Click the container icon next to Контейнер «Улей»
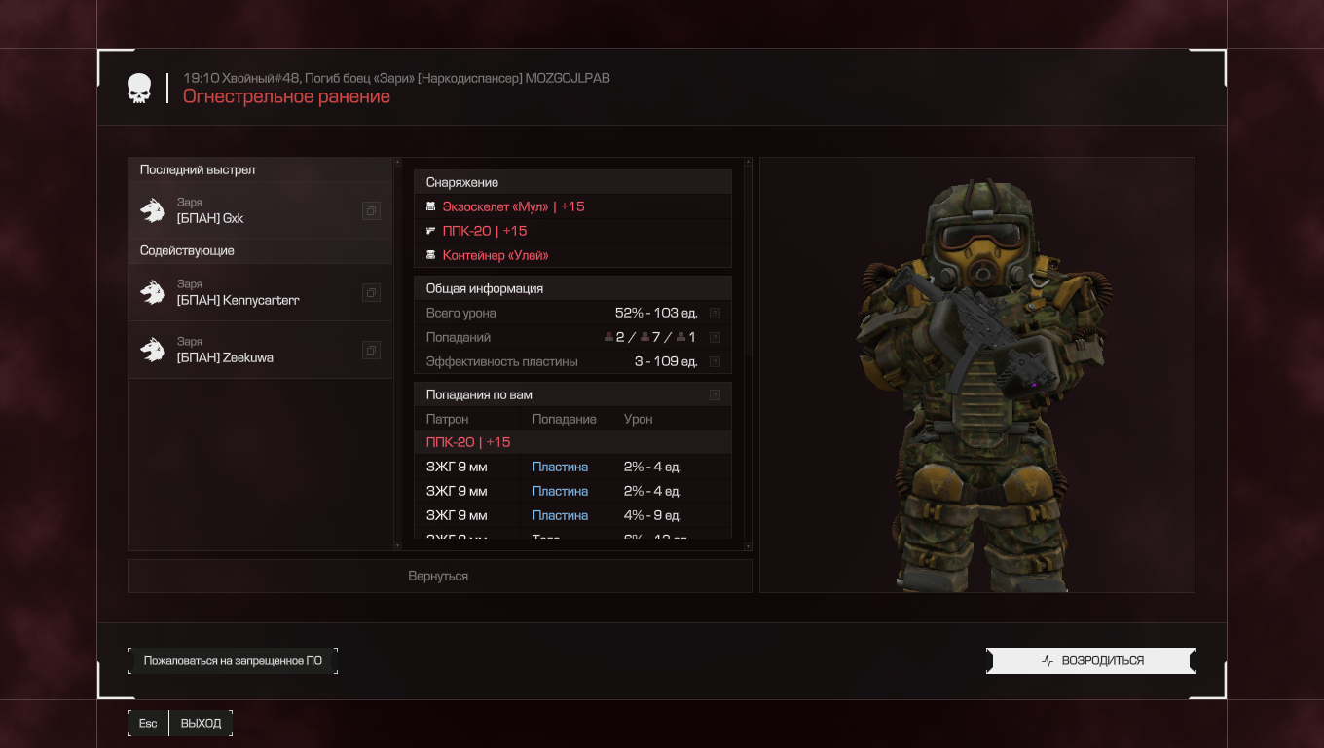Screen dimensions: 1324x748 pyautogui.click(x=430, y=255)
